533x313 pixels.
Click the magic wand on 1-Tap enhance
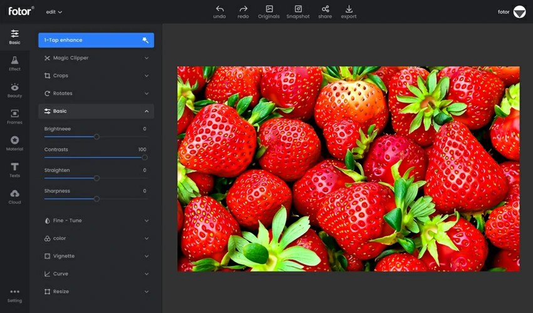point(145,40)
